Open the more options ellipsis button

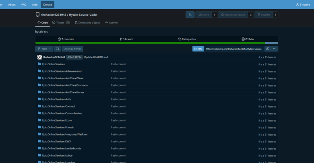[x=275, y=49]
